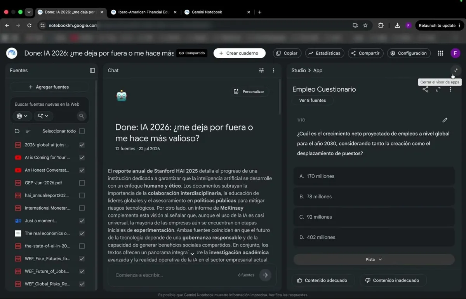Image resolution: width=466 pixels, height=299 pixels.
Task: Check the GEP-Jun-2026.pdf source checkbox
Action: pos(82,183)
